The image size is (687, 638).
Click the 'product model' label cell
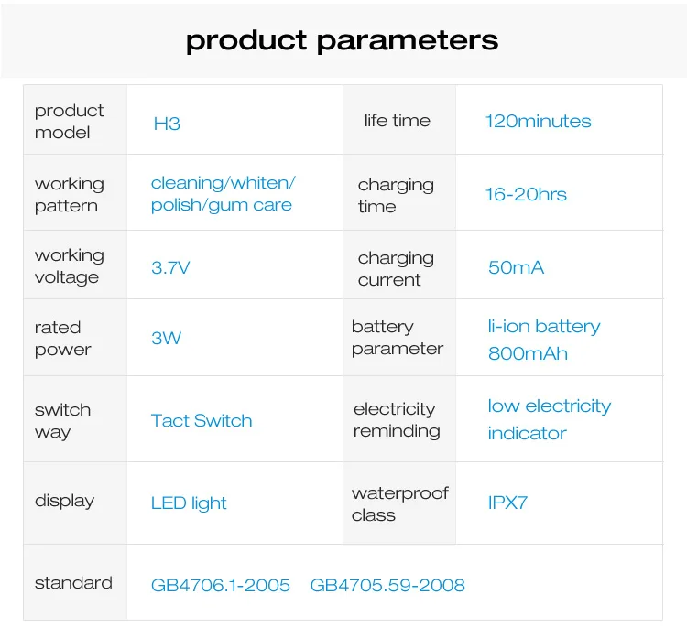69,122
